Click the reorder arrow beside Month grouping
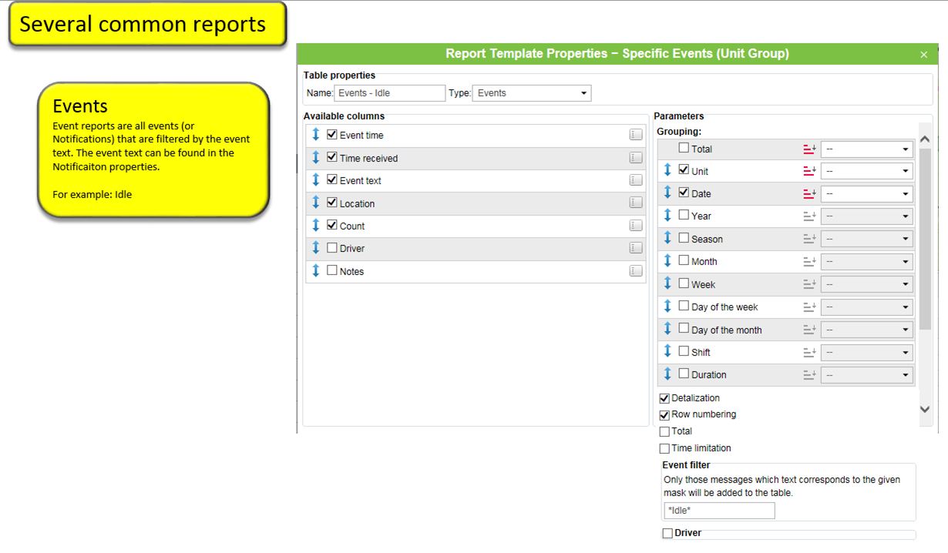Screen dimensions: 948x553 tap(667, 261)
